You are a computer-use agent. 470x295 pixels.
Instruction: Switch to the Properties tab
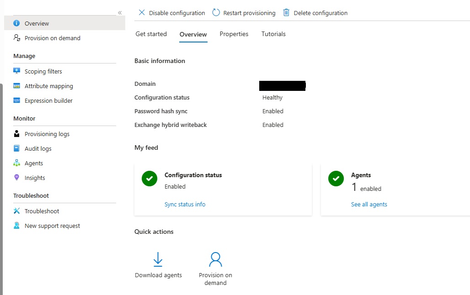[x=234, y=34]
